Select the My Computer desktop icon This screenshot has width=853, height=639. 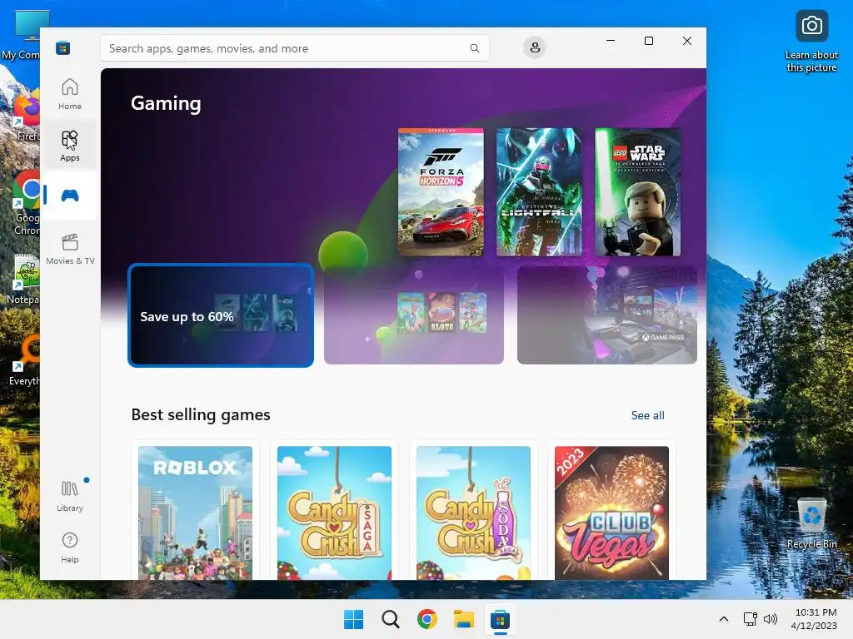[20, 35]
